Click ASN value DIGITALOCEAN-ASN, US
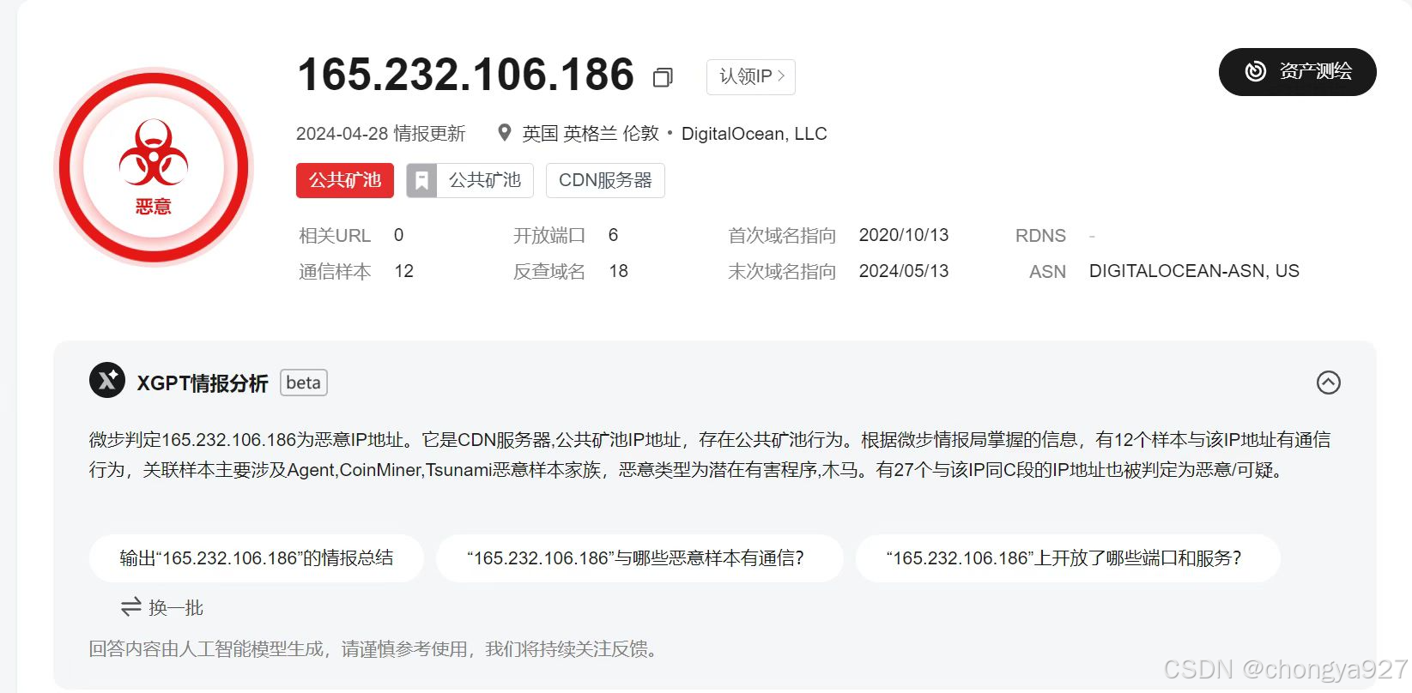 1194,271
